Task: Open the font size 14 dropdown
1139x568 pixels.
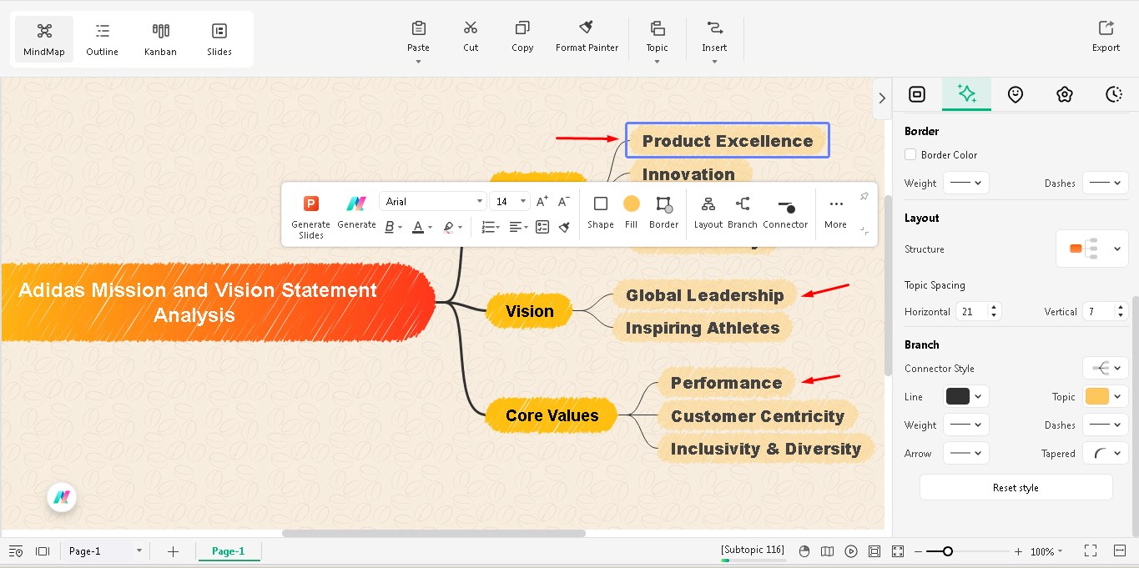Action: click(510, 201)
